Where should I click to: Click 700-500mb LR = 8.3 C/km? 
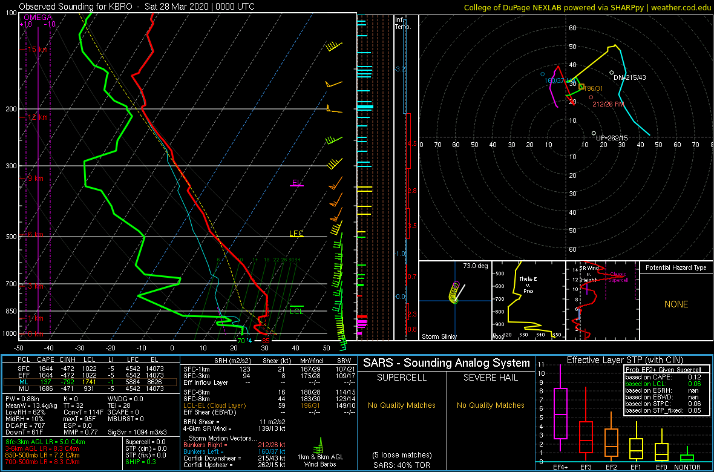pos(41,462)
